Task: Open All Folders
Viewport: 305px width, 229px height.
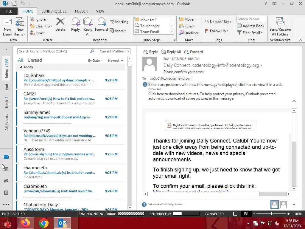Action: [7, 122]
